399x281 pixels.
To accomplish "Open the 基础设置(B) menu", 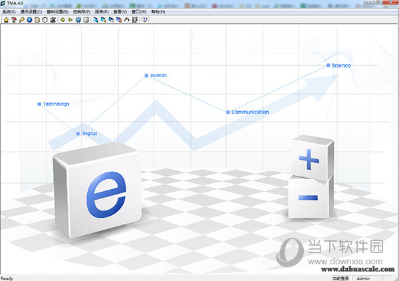I will coord(57,12).
